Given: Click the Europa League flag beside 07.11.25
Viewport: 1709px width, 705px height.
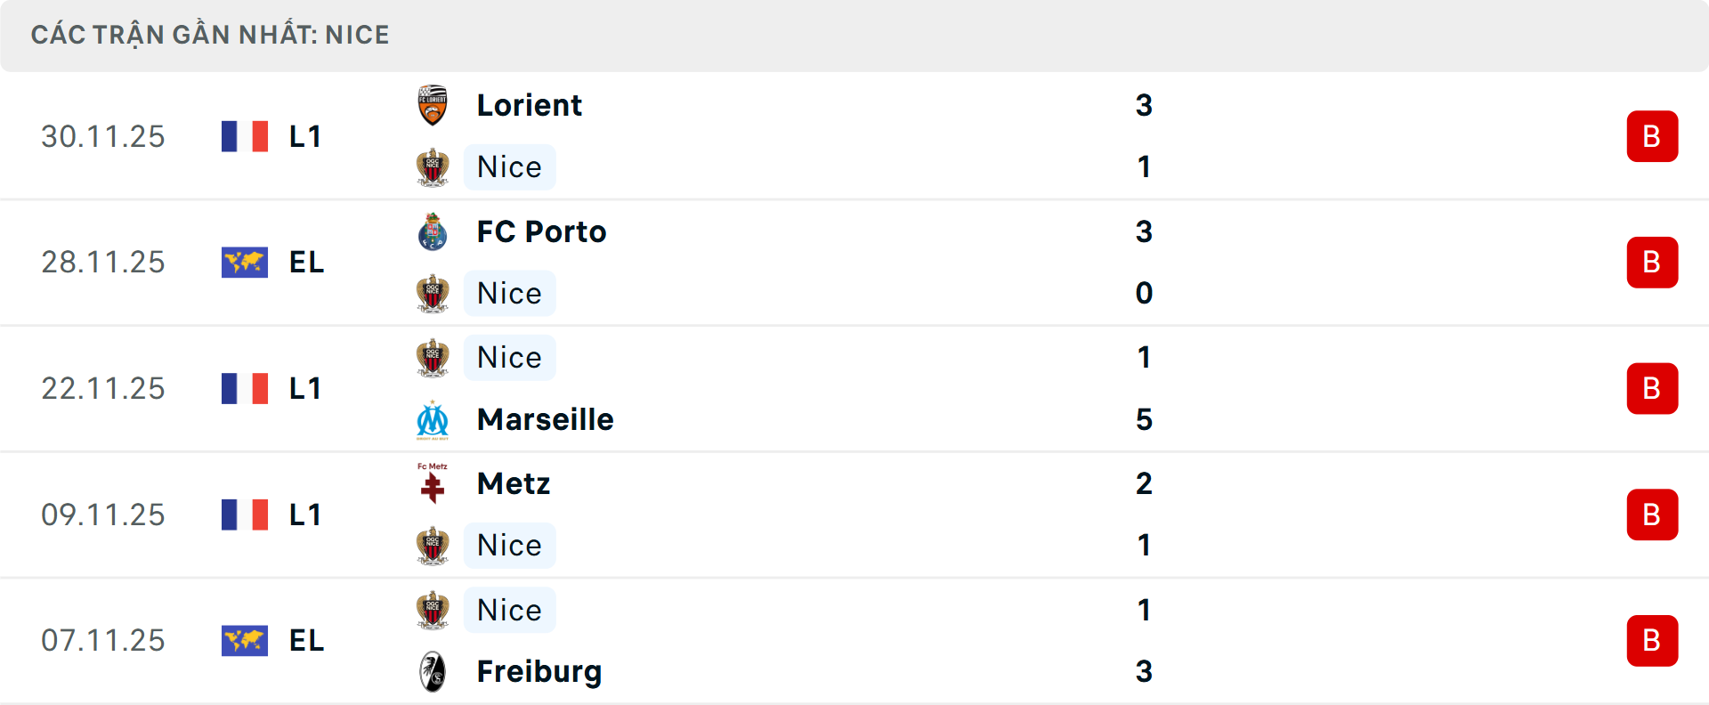Looking at the screenshot, I should [245, 641].
